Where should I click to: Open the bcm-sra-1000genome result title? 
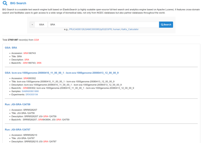[62, 73]
